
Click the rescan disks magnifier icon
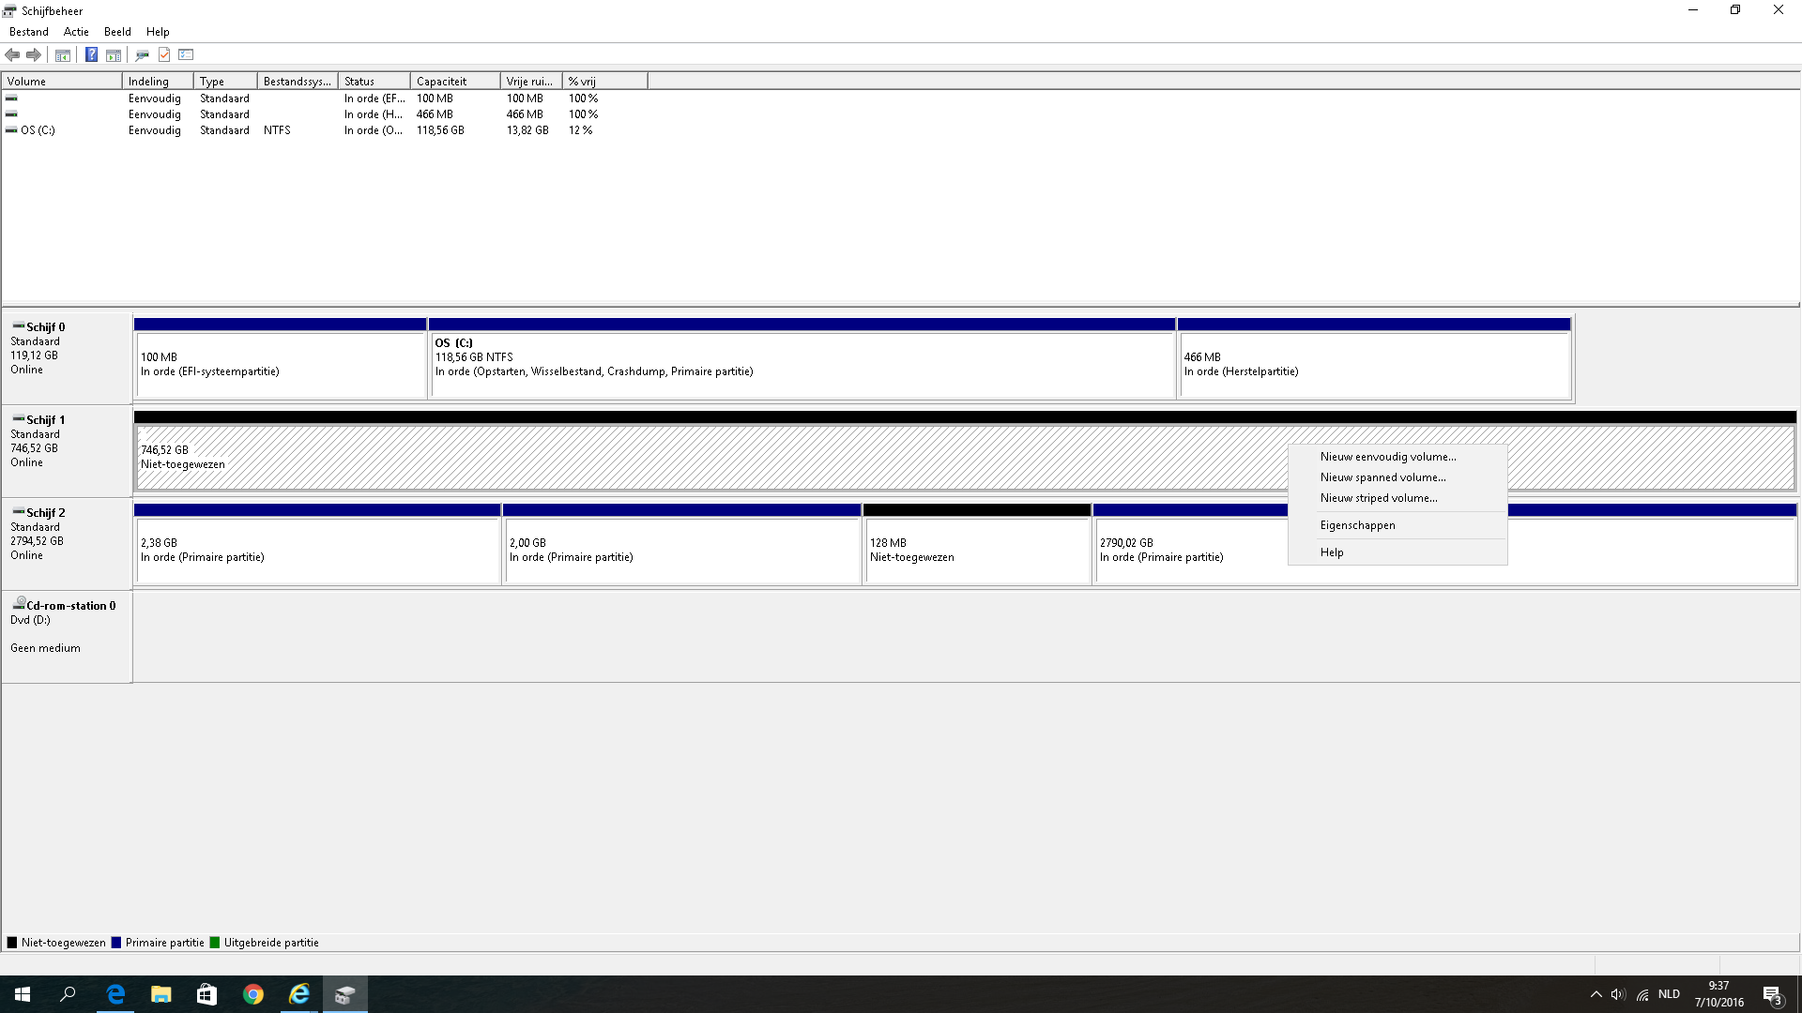(142, 54)
